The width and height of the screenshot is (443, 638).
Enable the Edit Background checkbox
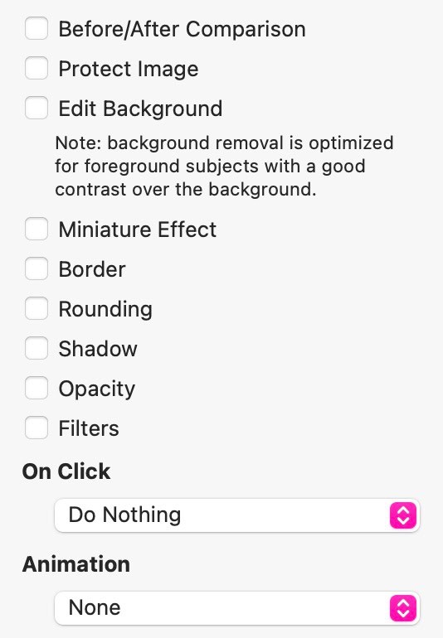point(37,108)
